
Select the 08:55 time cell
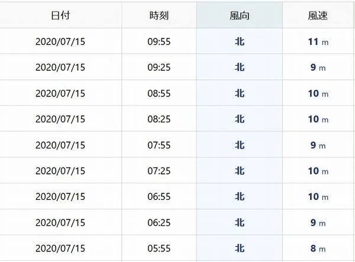coord(159,93)
